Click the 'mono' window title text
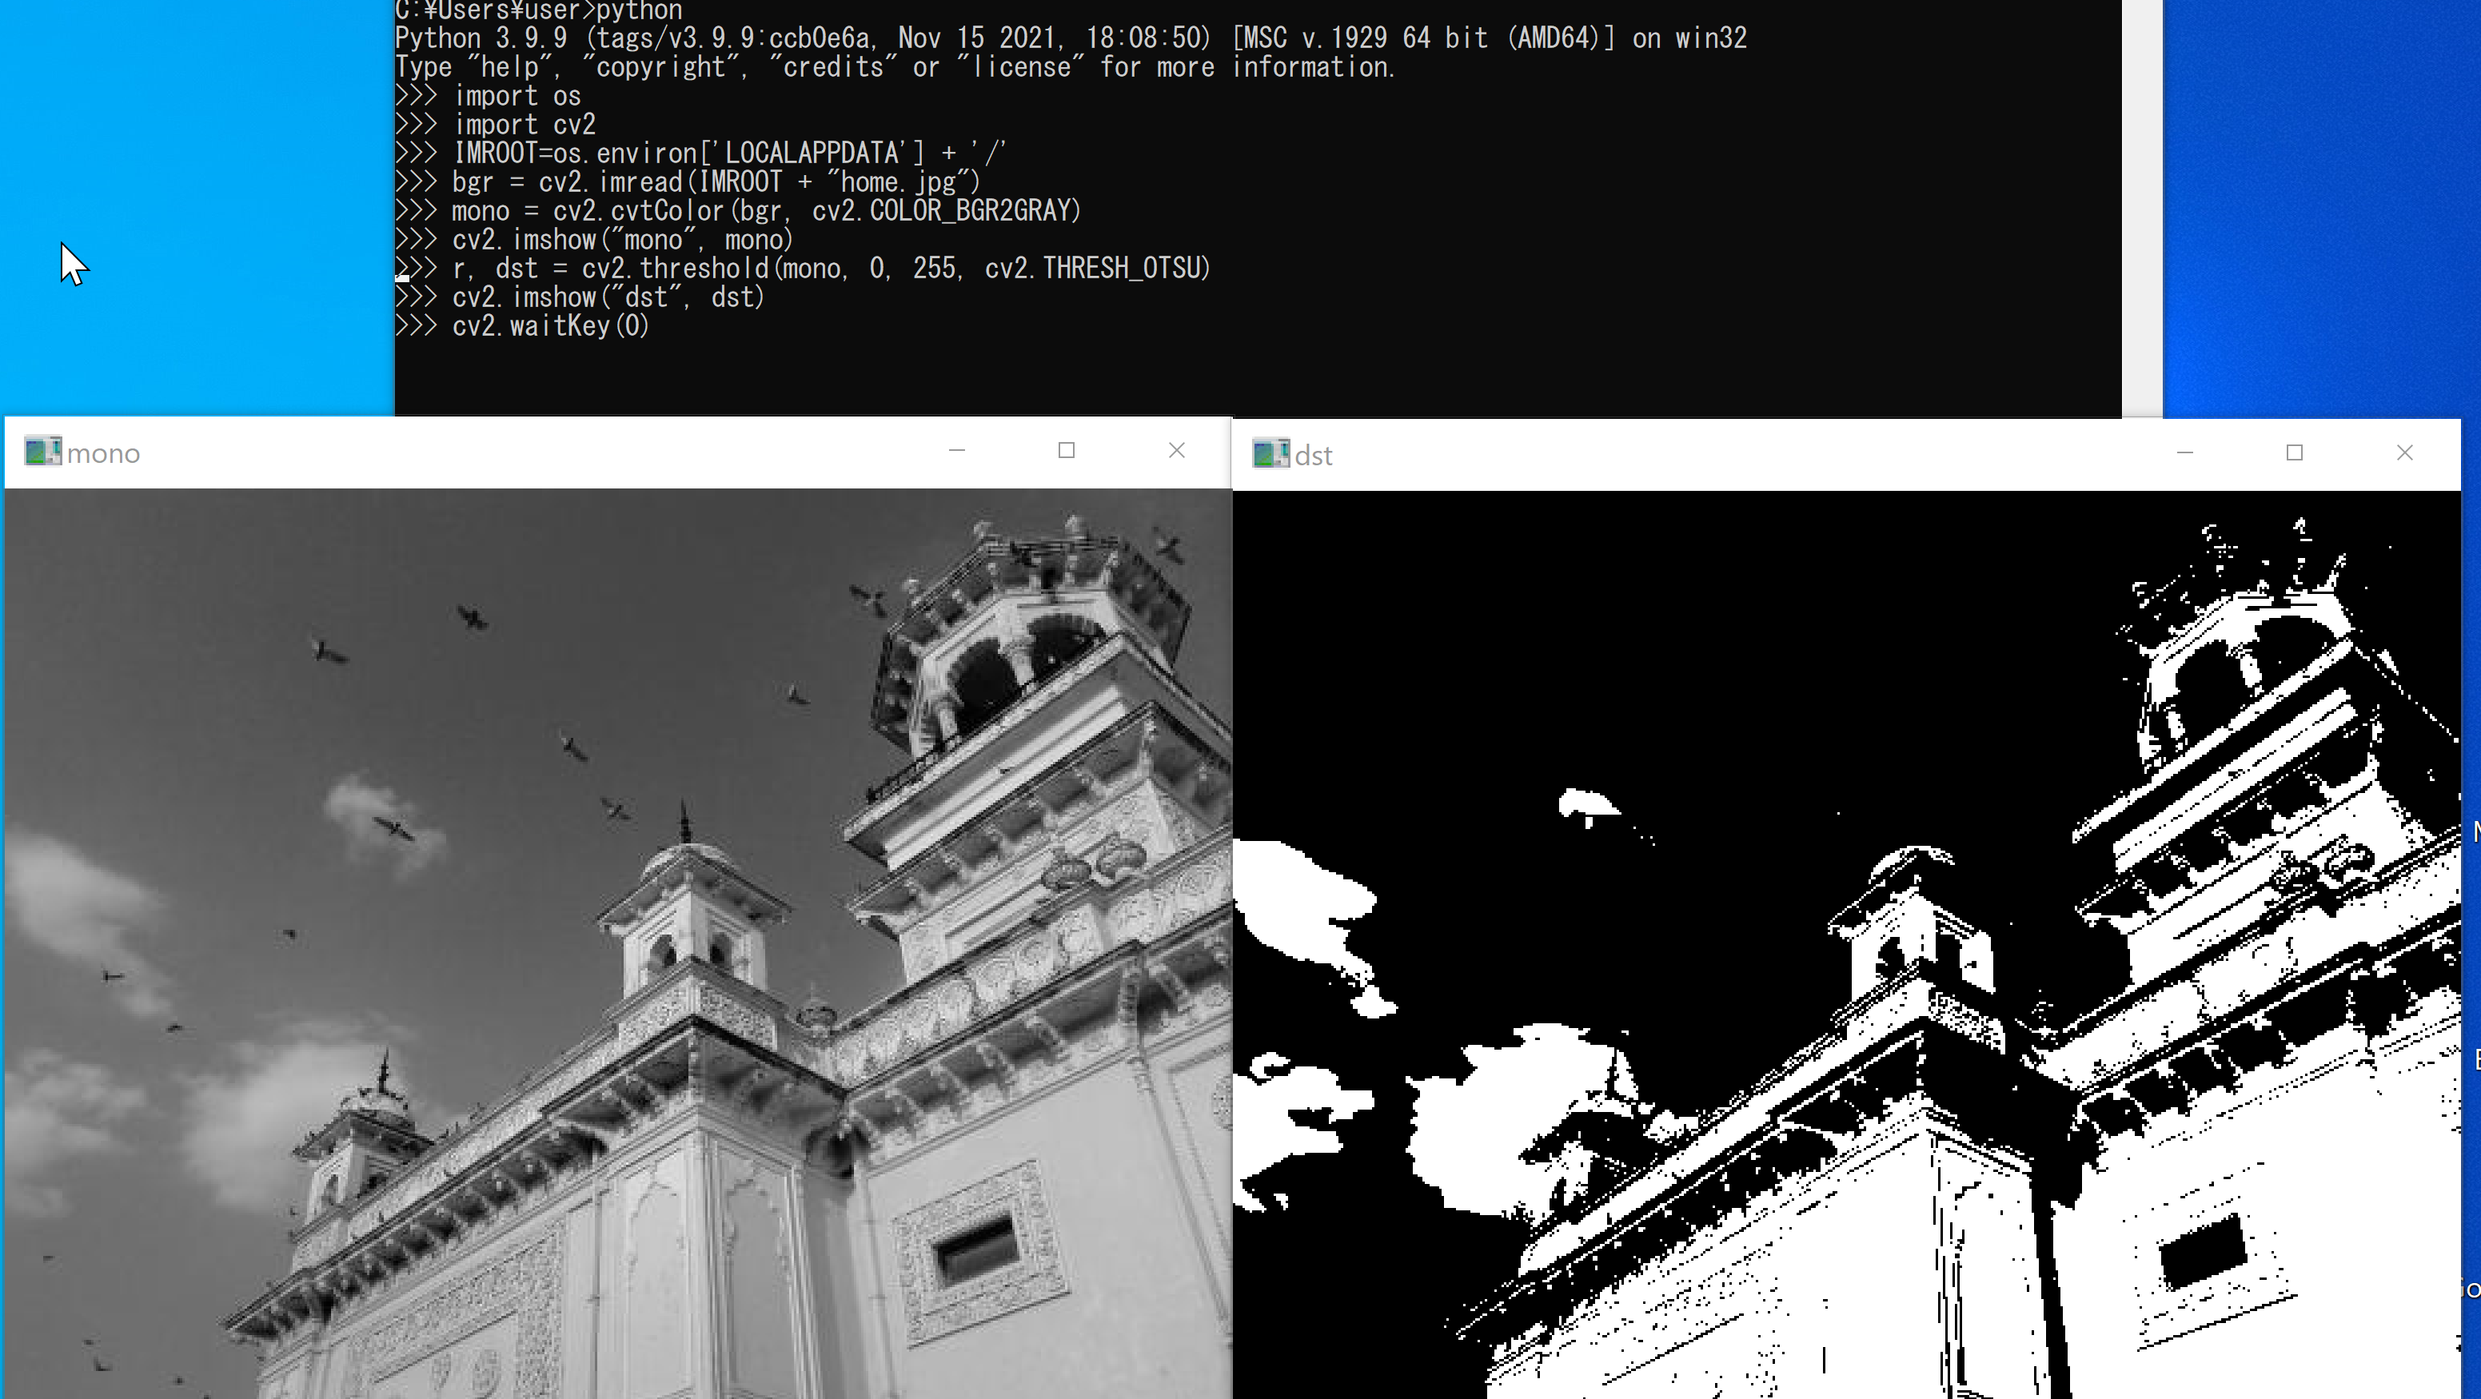Screen dimensions: 2481x1399 (x=103, y=453)
